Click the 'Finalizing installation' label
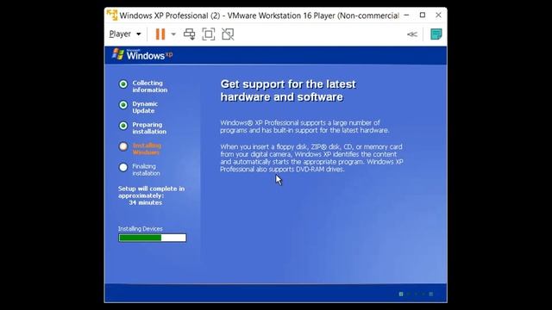Viewport: 552px width, 310px height. (146, 170)
